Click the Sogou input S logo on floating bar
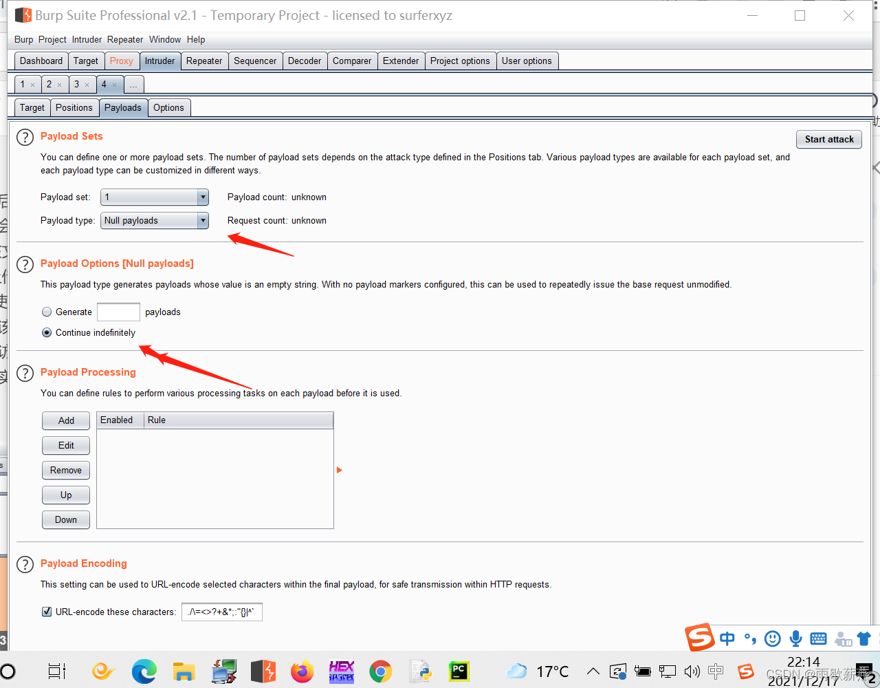The image size is (880, 688). point(700,638)
